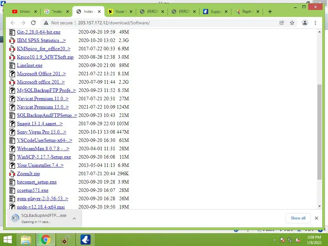
Task: Open MySQLBackupFTP Profe link
Action: pos(46,90)
